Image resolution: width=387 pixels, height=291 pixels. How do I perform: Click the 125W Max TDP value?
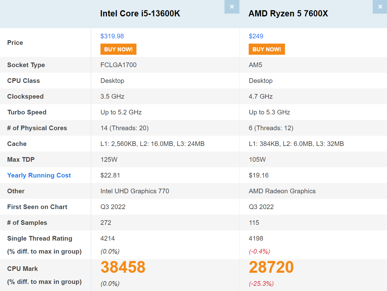click(x=109, y=160)
